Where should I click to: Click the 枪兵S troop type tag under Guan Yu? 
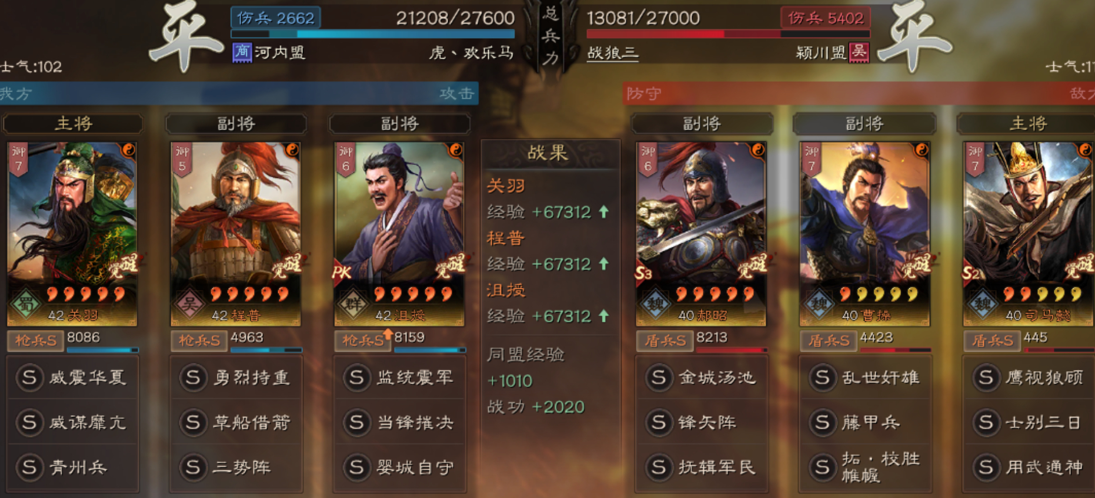35,341
